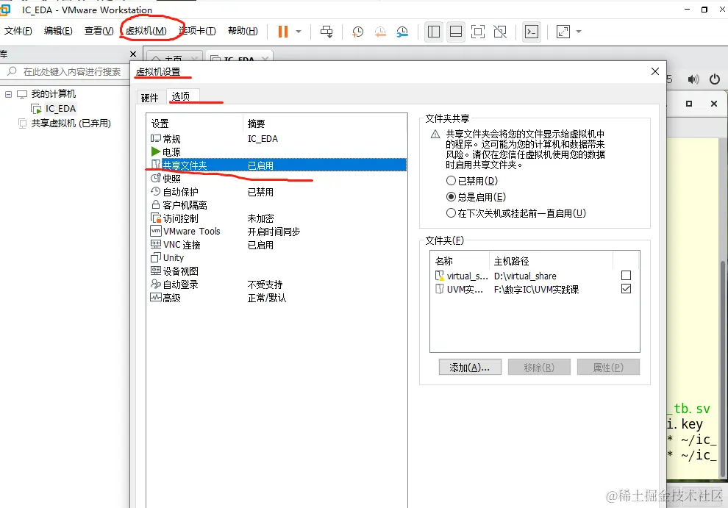This screenshot has width=728, height=508.
Task: Open the 编辑(E) menu
Action: 58,31
